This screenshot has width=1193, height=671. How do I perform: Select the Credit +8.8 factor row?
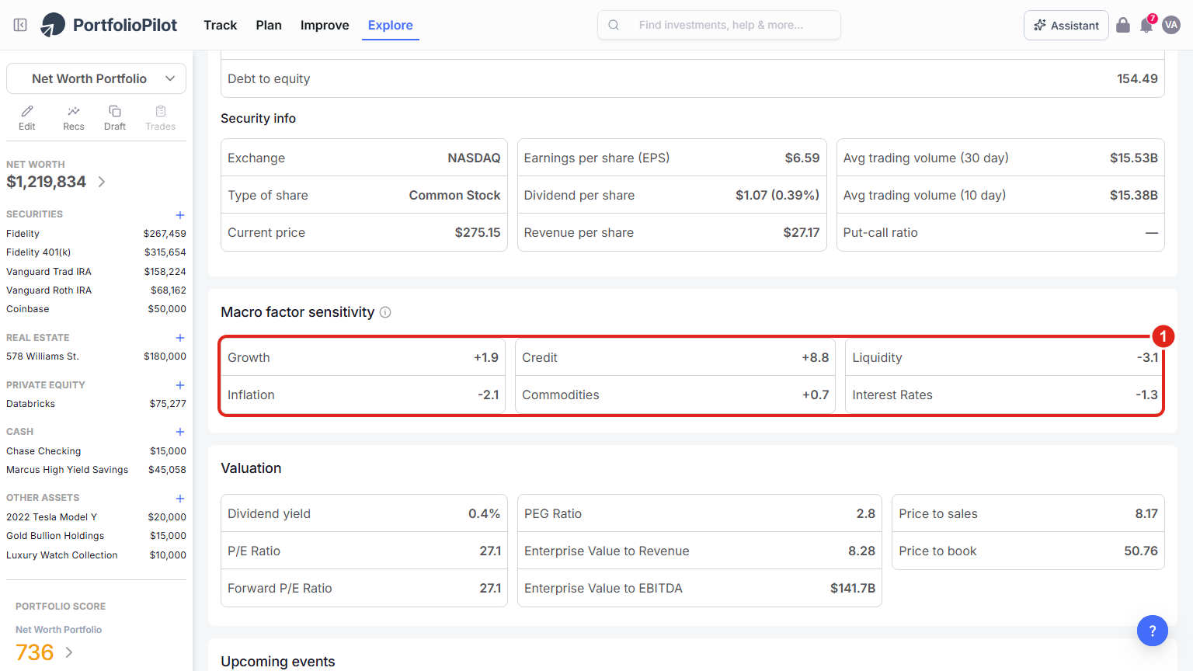click(x=675, y=357)
